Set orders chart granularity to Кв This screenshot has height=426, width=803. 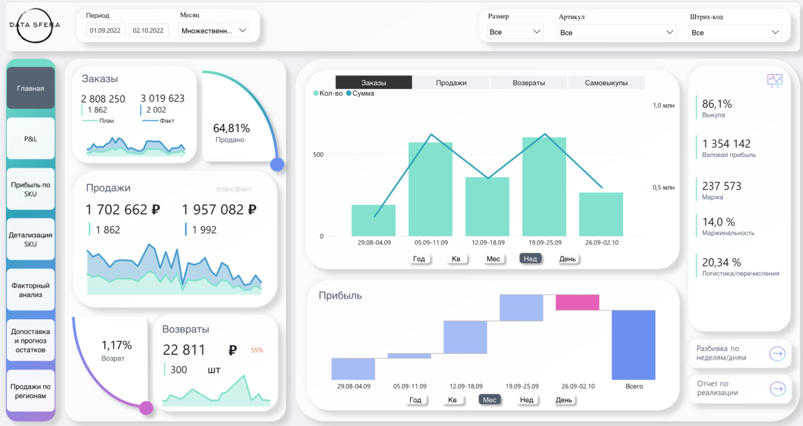tap(456, 259)
